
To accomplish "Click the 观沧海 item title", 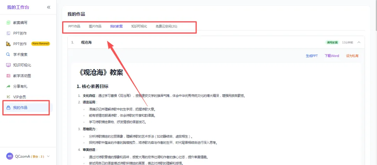I will [x=86, y=42].
